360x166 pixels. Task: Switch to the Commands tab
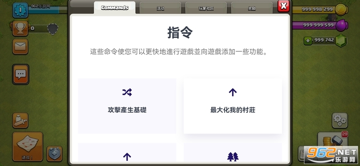pyautogui.click(x=114, y=8)
